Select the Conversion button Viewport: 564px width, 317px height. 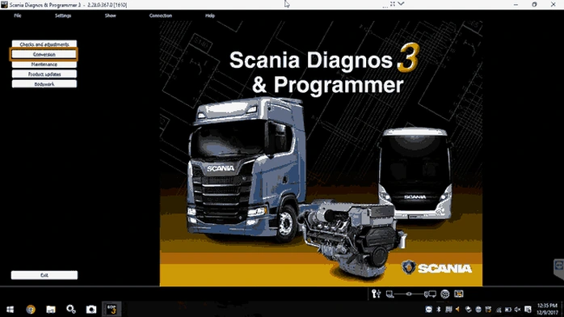(x=44, y=54)
